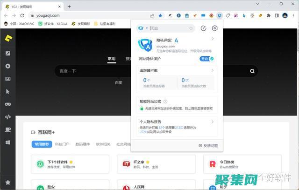Expand the 个人隐私报告 section chevron
The height and width of the screenshot is (190, 299).
pos(213,122)
